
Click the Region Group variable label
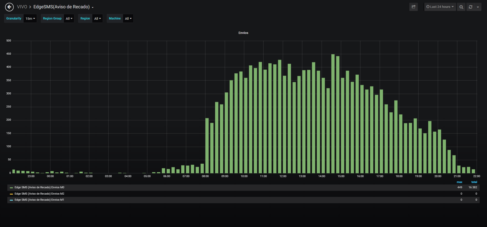point(52,18)
